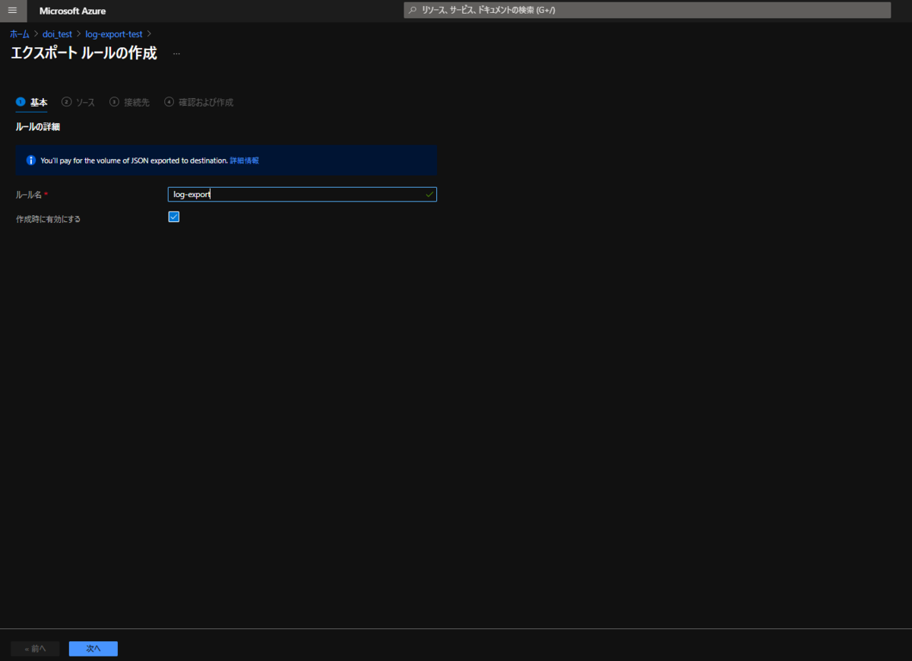The height and width of the screenshot is (661, 912).
Task: Go to ホーム breadcrumb
Action: pos(20,34)
